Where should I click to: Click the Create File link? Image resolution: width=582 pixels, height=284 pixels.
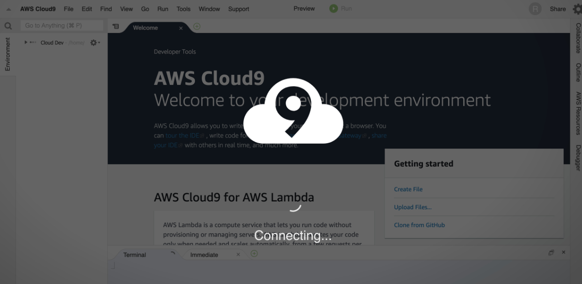(x=408, y=189)
